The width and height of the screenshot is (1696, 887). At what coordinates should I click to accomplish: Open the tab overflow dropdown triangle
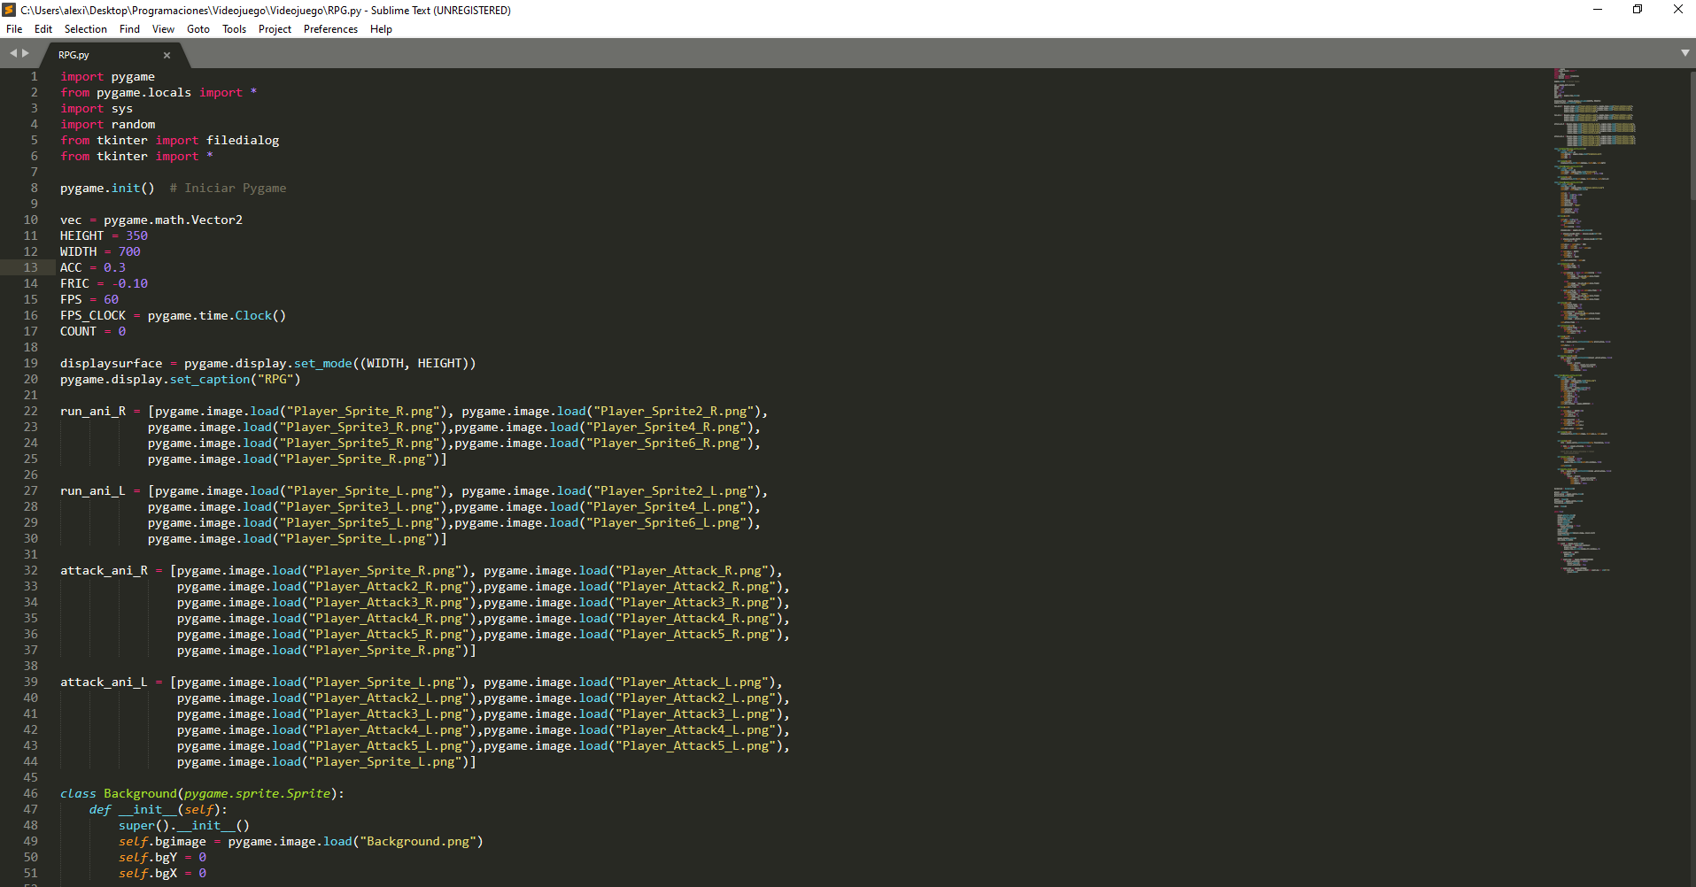1684,53
